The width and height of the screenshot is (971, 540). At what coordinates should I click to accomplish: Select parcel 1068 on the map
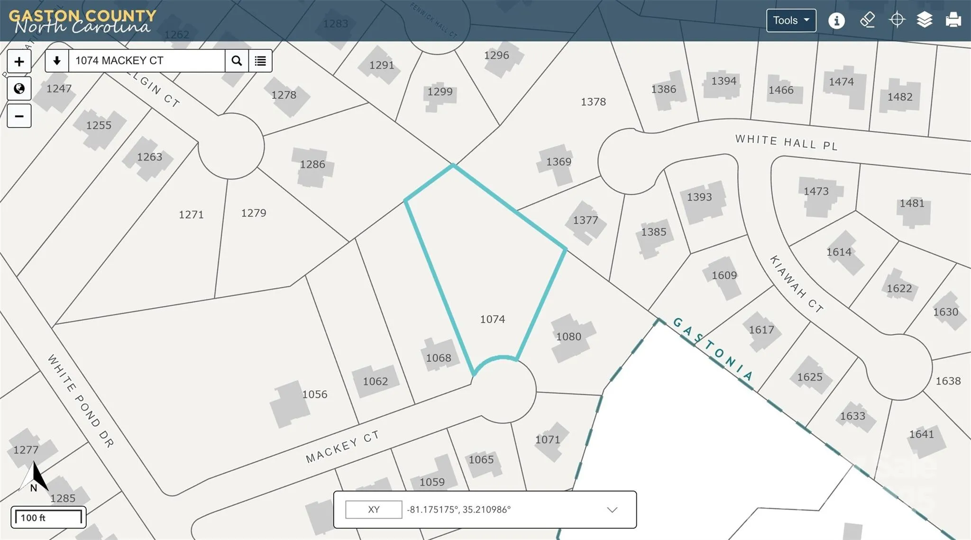[x=439, y=358]
